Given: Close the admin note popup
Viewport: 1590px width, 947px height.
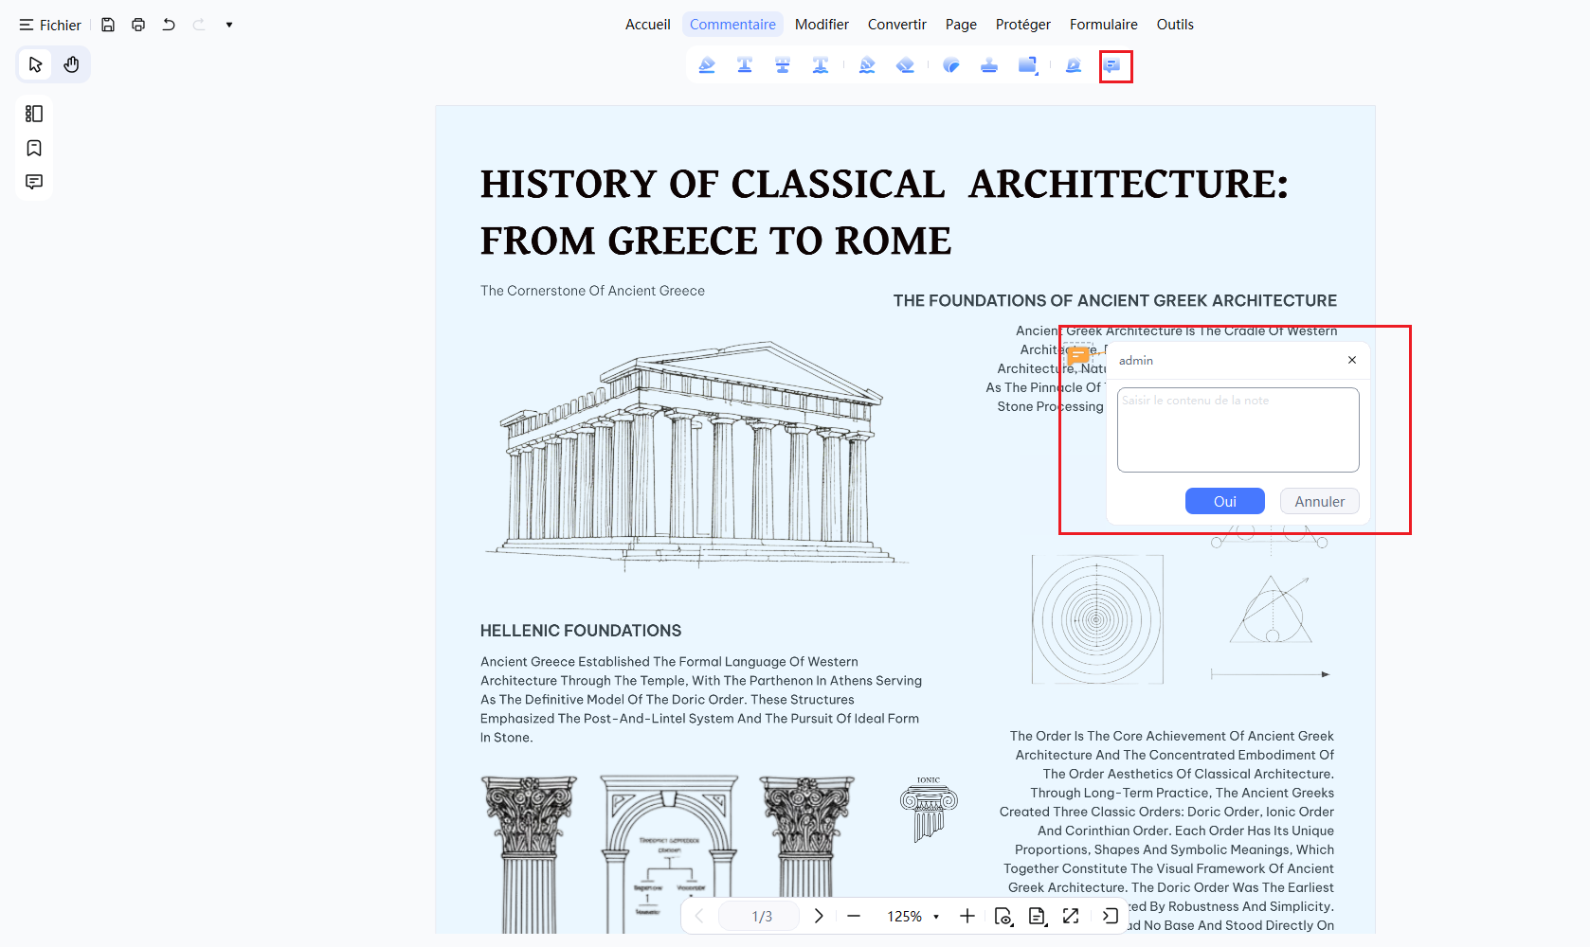Looking at the screenshot, I should (x=1352, y=360).
